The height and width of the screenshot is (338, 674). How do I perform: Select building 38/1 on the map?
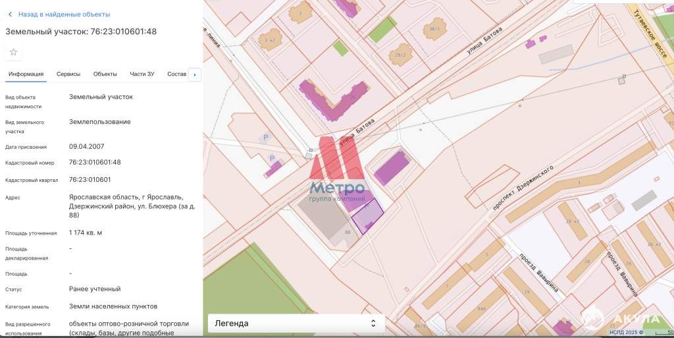pyautogui.click(x=434, y=30)
